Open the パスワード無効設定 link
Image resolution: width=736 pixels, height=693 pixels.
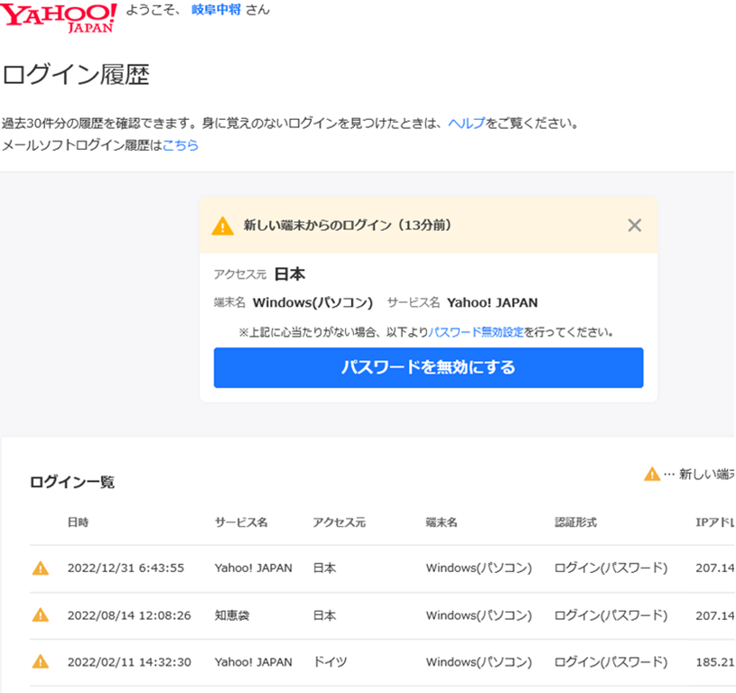pos(476,332)
